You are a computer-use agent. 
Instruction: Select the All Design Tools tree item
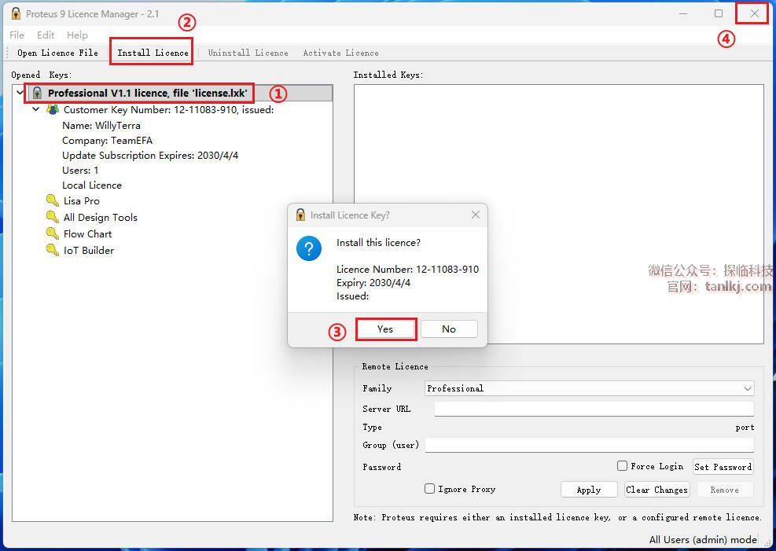point(101,217)
